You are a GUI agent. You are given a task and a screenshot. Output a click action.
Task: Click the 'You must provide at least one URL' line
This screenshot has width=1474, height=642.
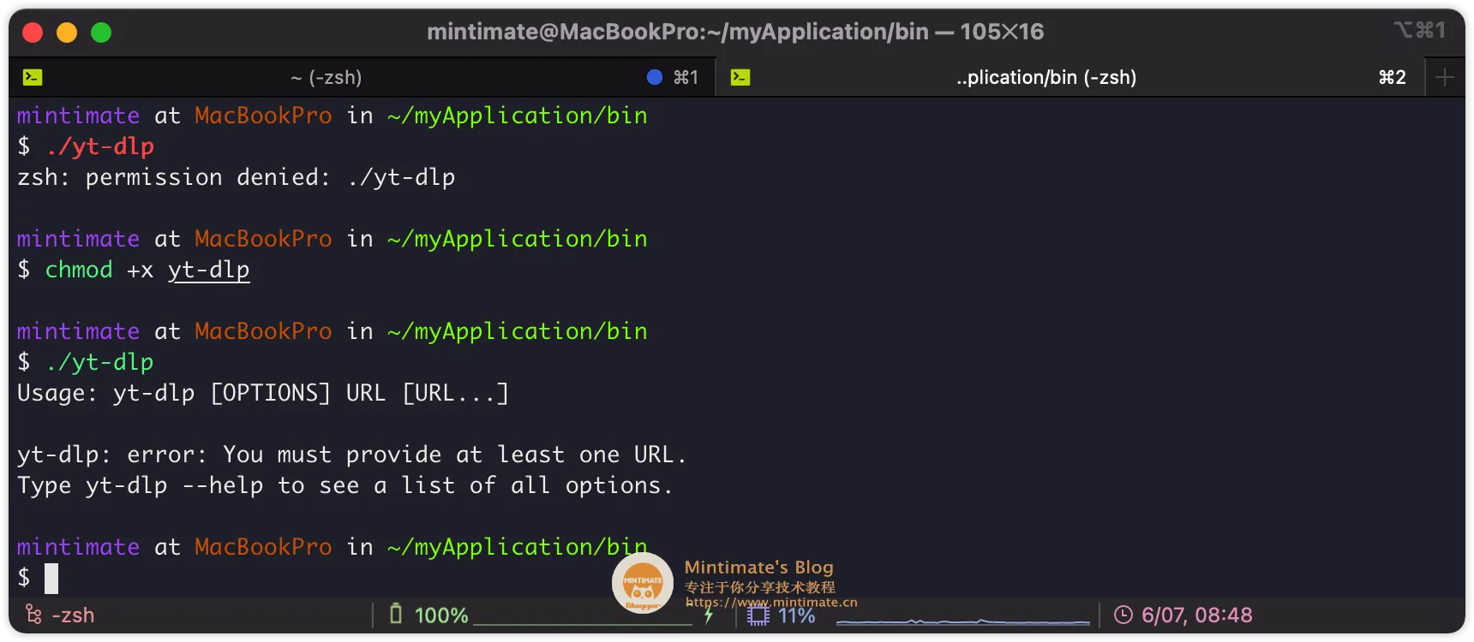[352, 455]
